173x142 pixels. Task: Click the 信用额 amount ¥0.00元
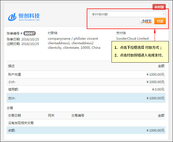158,89
